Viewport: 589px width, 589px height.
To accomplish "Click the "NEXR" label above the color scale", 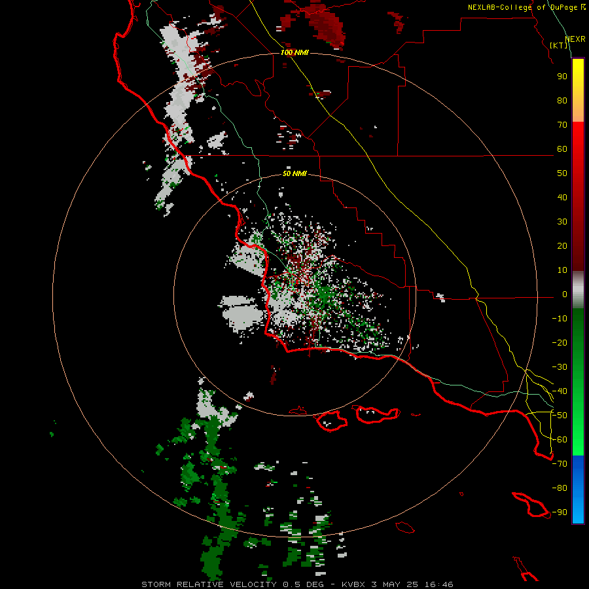I will pyautogui.click(x=575, y=39).
